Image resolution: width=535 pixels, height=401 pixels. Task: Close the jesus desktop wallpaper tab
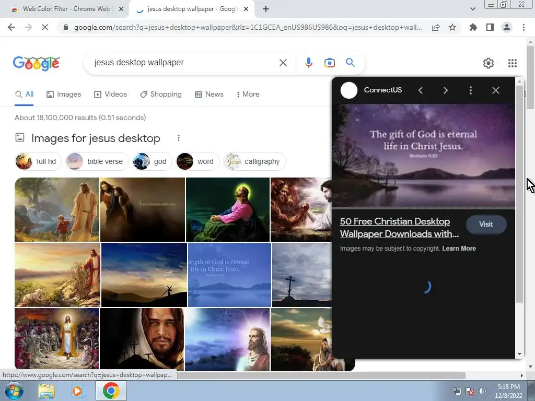click(246, 9)
